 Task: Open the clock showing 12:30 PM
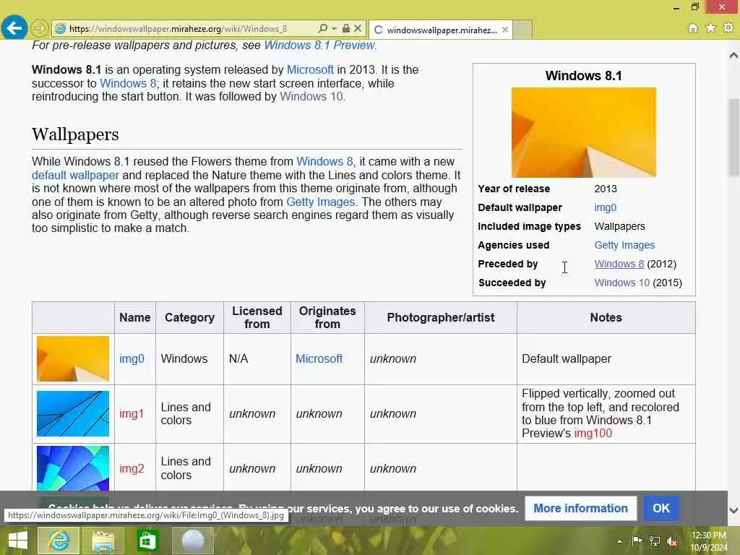coord(709,541)
